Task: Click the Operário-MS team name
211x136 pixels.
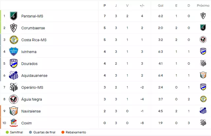Action: tap(32, 87)
